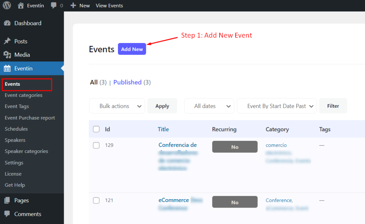Click the Category column header
365x224 pixels.
point(277,129)
